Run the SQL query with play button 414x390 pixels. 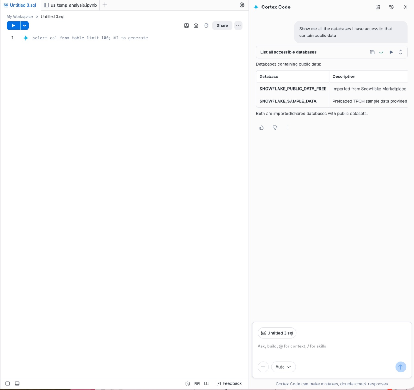click(x=13, y=26)
